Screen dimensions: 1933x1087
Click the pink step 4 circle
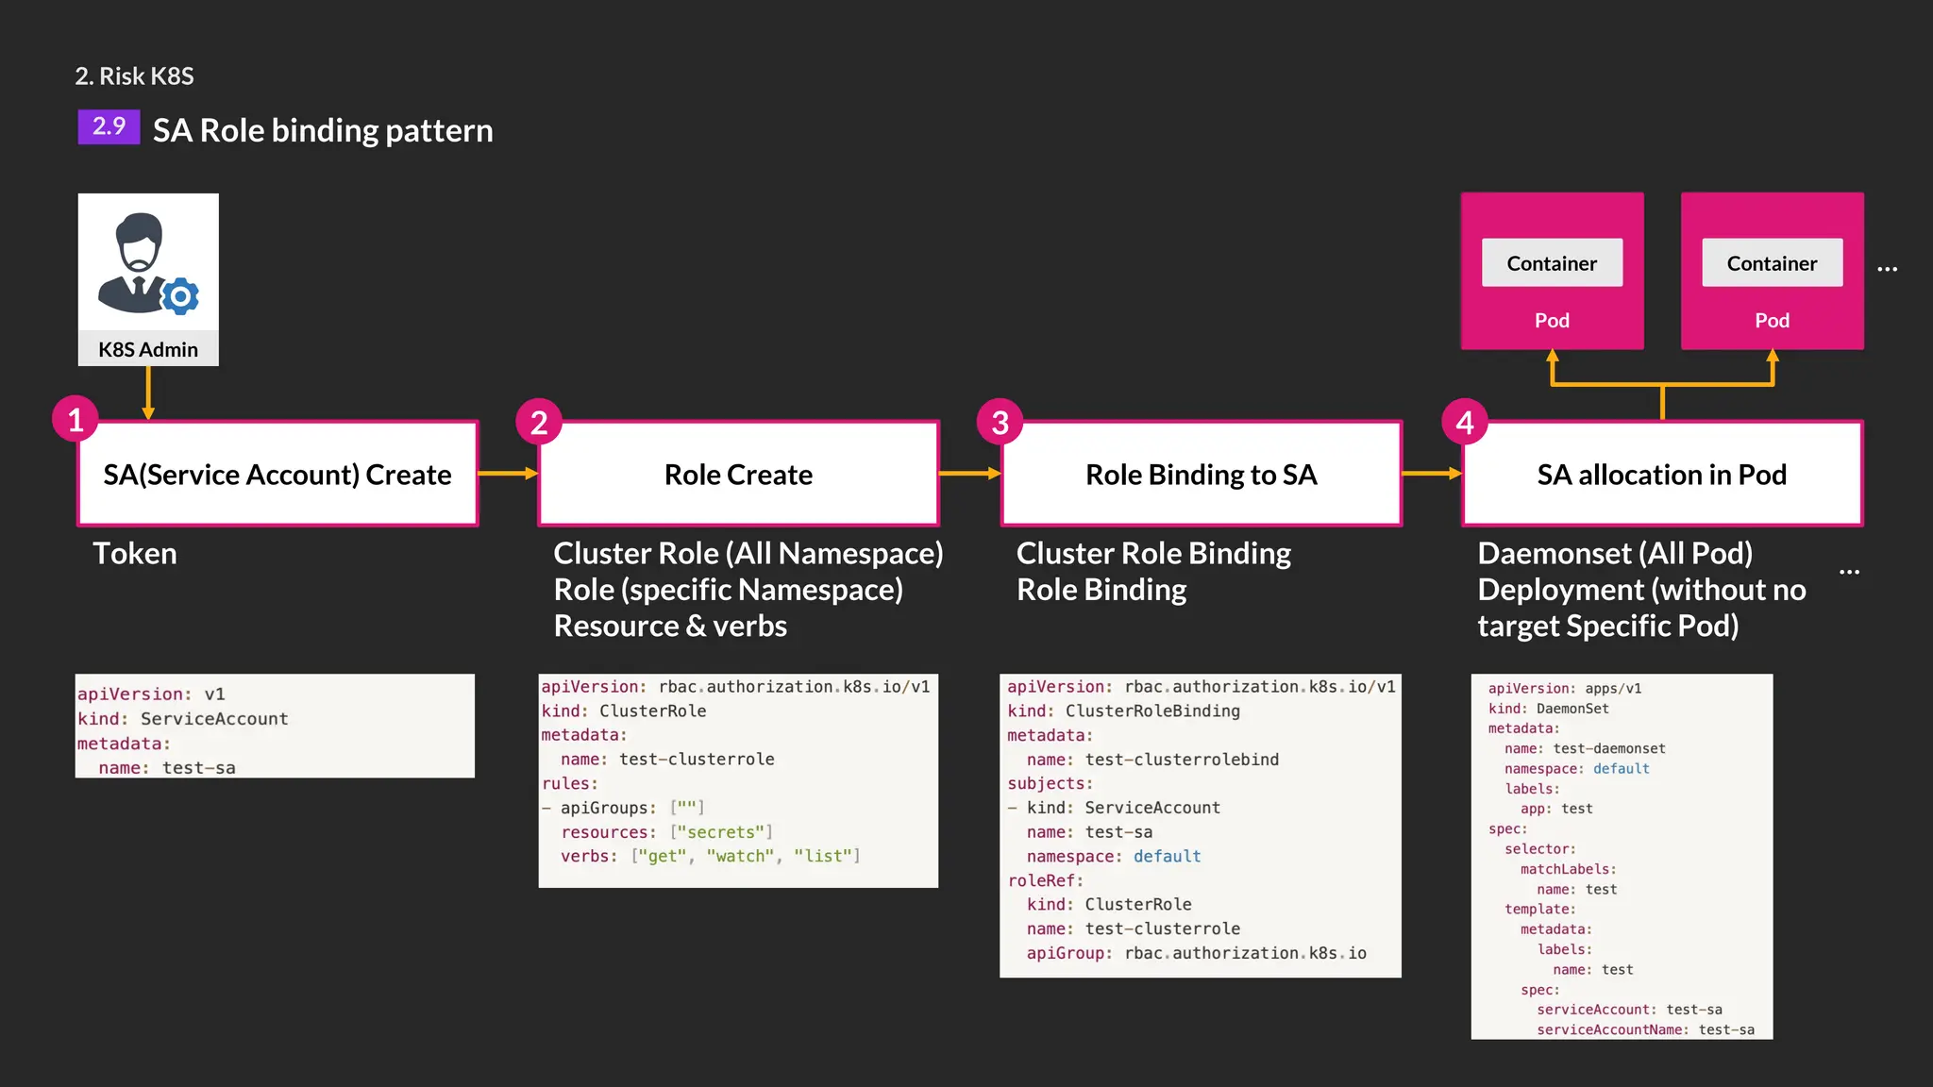click(1465, 422)
